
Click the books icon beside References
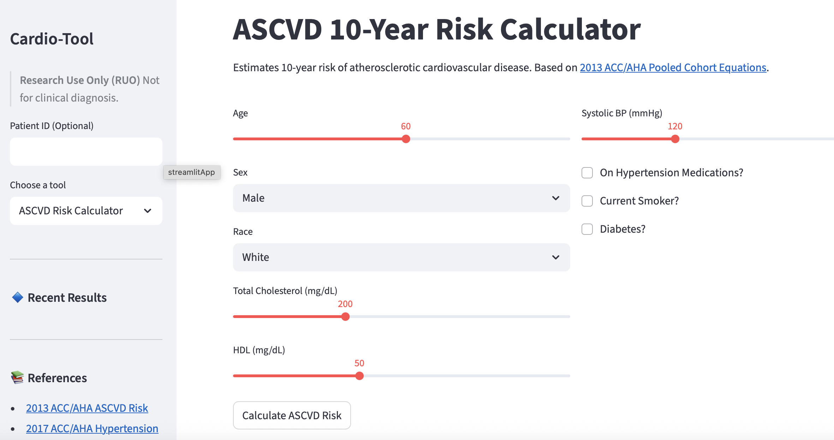tap(17, 378)
